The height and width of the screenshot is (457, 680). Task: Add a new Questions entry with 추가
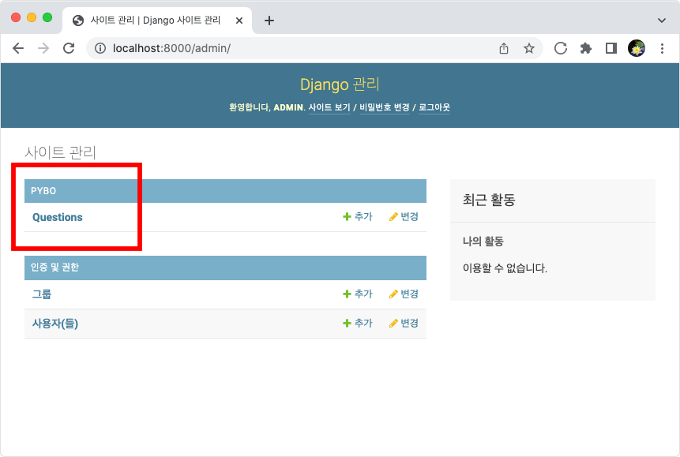pos(357,216)
